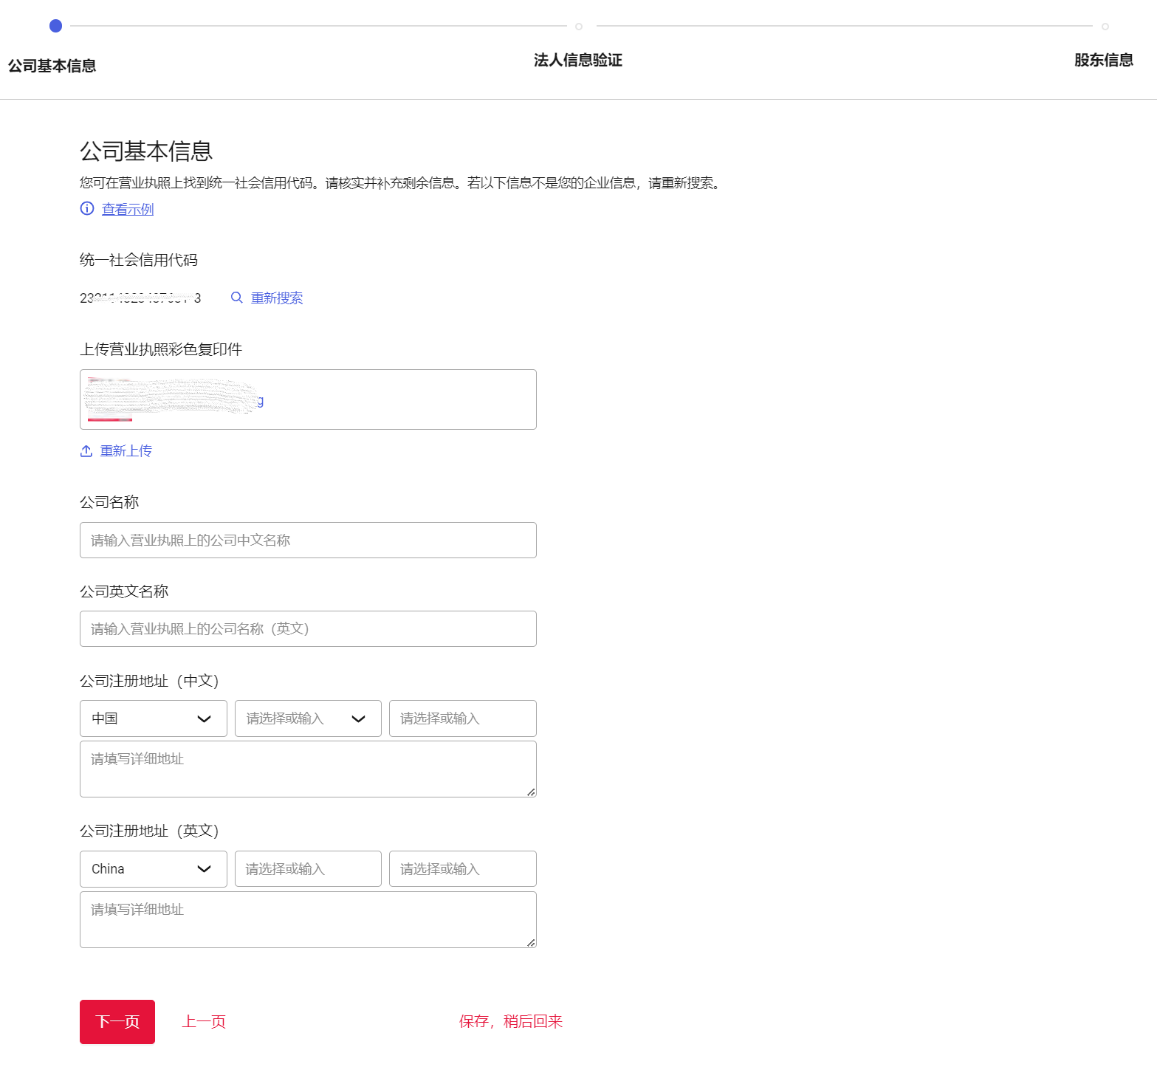This screenshot has height=1067, width=1157.
Task: Click the 公司基本信息 step indicator dot
Action: tap(55, 26)
